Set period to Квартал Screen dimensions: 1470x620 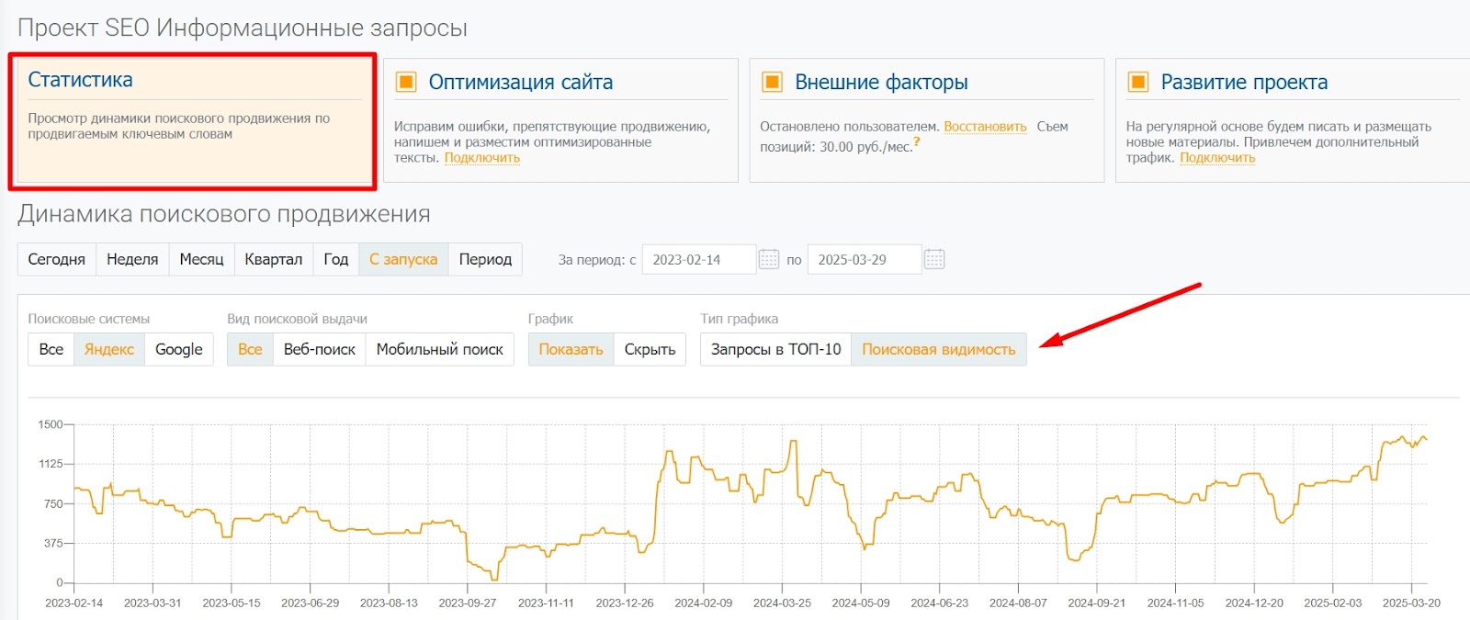pyautogui.click(x=273, y=259)
